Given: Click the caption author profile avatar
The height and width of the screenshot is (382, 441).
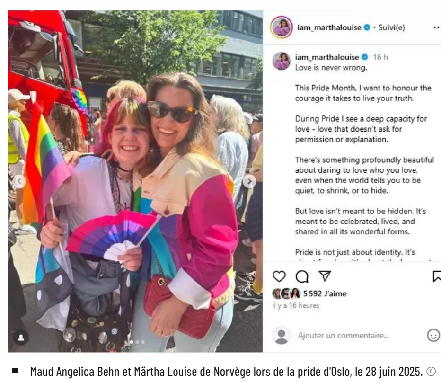Looking at the screenshot, I should (x=281, y=61).
